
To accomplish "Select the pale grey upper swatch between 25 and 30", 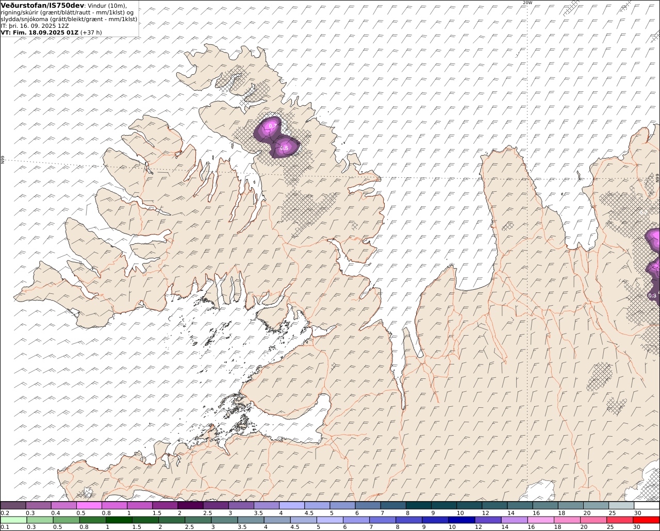I will [621, 505].
